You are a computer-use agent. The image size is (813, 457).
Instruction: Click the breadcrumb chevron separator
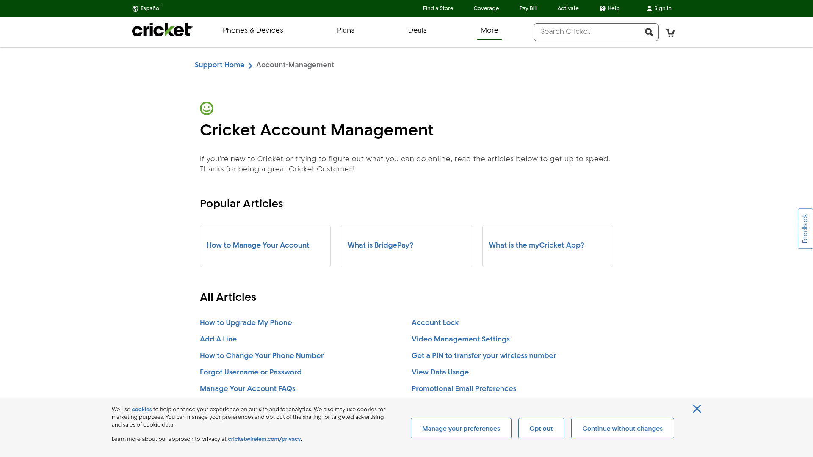point(250,66)
